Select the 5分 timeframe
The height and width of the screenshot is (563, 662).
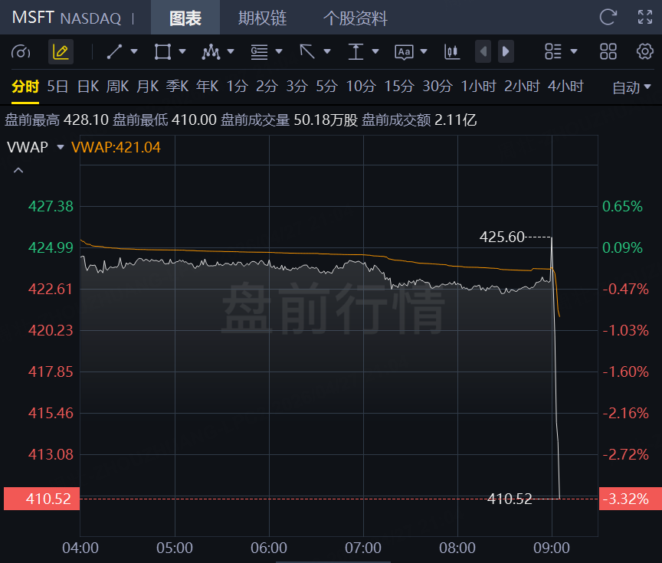(326, 87)
